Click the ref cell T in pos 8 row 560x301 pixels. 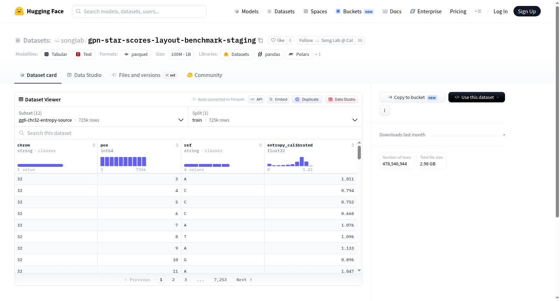pyautogui.click(x=223, y=237)
